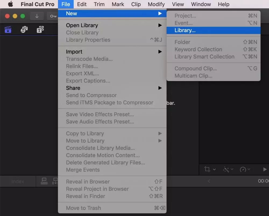This screenshot has width=269, height=216.
Task: Click the crop tool icon in viewer
Action: click(x=207, y=169)
